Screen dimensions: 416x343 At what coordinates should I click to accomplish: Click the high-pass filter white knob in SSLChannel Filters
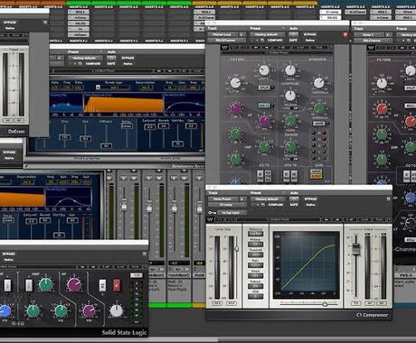click(235, 83)
